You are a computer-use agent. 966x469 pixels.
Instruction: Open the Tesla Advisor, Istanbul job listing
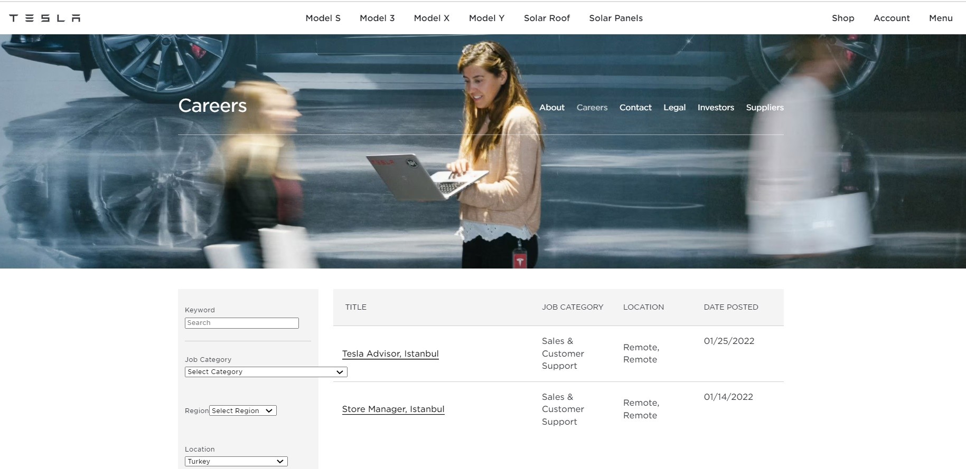pyautogui.click(x=390, y=354)
